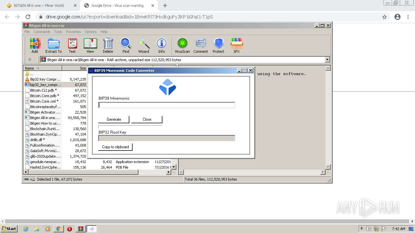Open Chrome's three-dot menu

pos(408,17)
